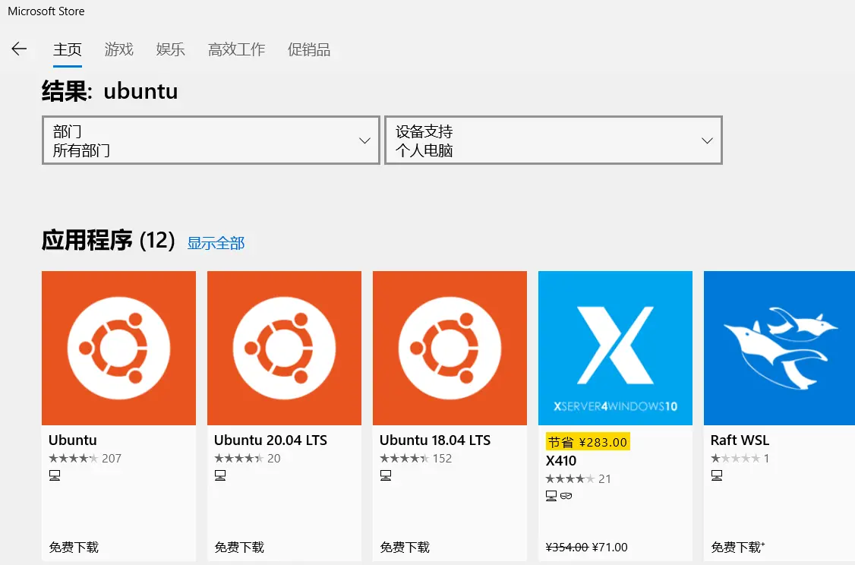Screen dimensions: 855x565
Task: Click PC device icon under Ubuntu 18.04 LTS
Action: [x=386, y=475]
